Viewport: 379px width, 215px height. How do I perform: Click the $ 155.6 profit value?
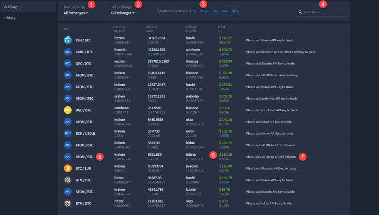click(225, 108)
